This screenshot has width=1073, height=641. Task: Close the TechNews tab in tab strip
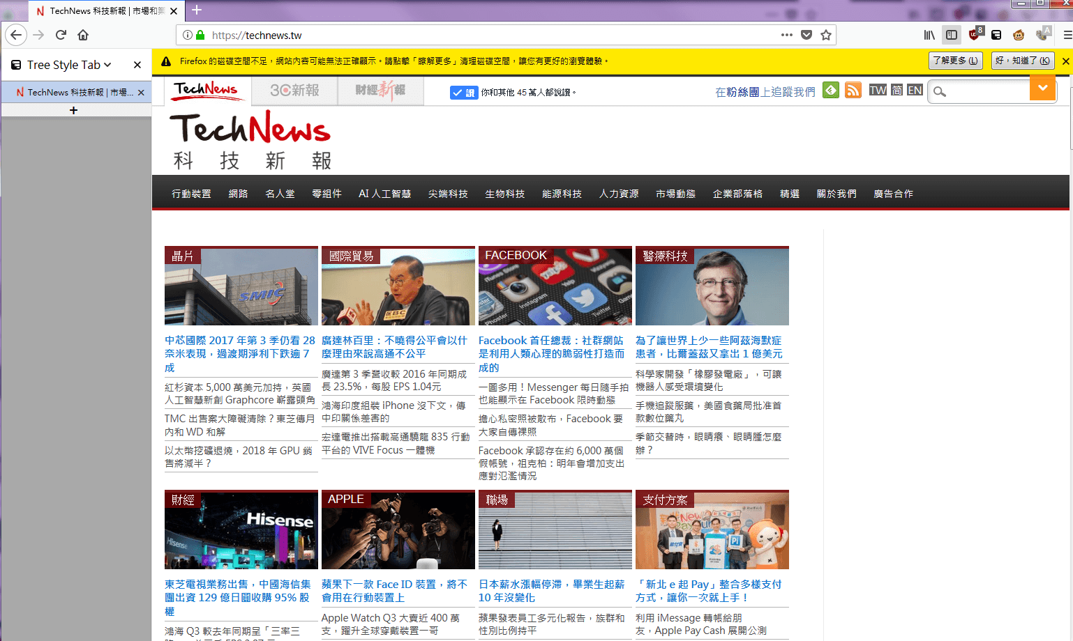[174, 11]
